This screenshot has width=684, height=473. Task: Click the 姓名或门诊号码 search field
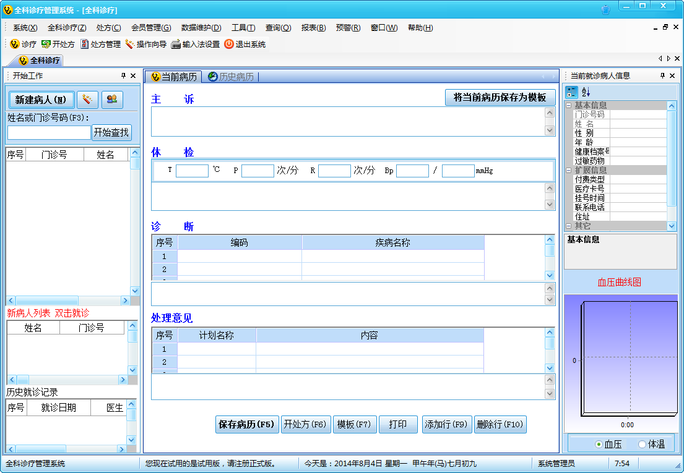click(49, 132)
